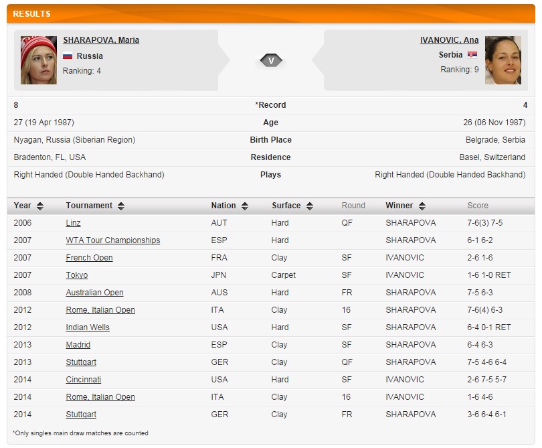Open 2012 Rome, Italian Open link

(100, 310)
